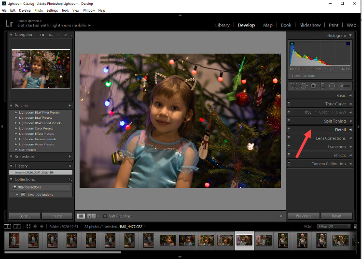The image size is (362, 259).
Task: Expand Smart Collections set
Action: point(17,195)
